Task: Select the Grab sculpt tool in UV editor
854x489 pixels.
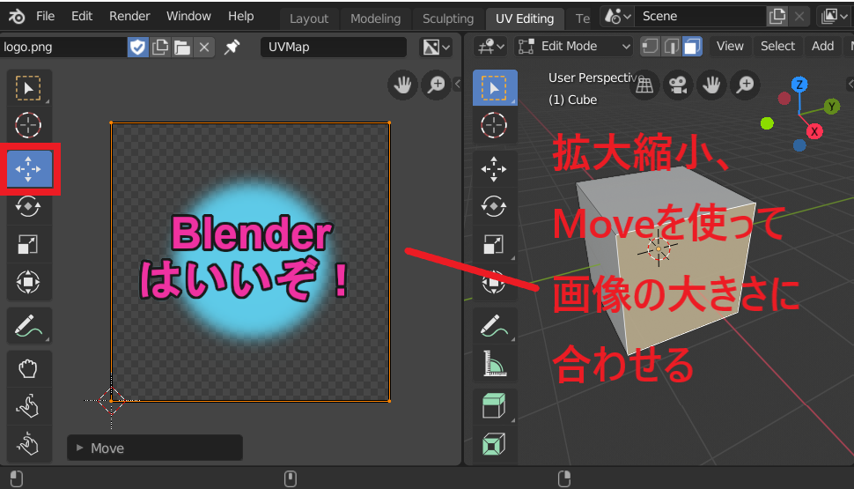Action: (28, 369)
